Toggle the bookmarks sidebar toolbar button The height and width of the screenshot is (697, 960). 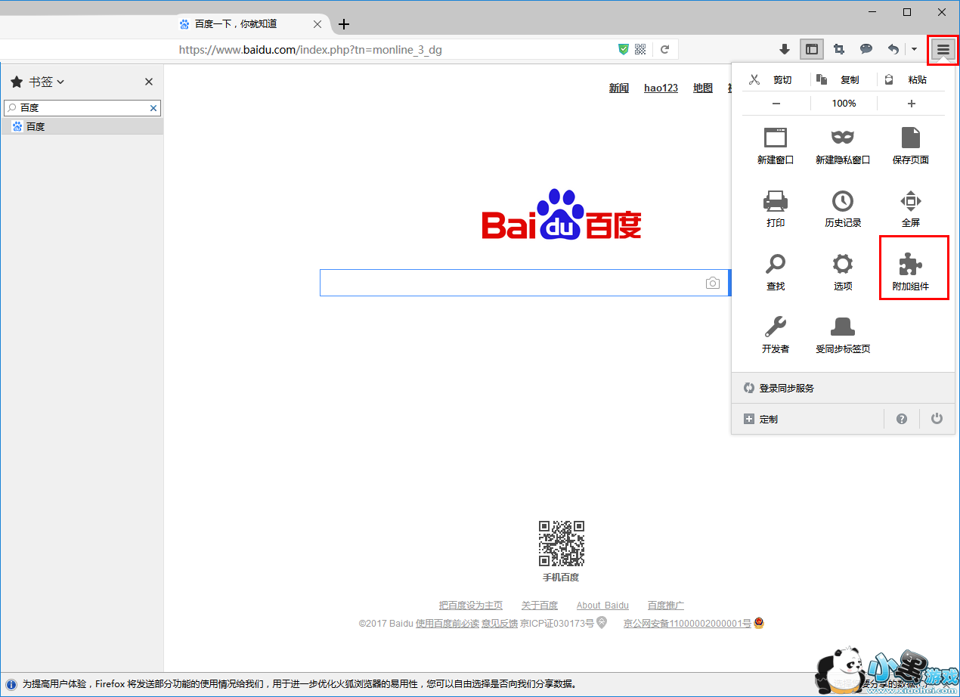click(x=812, y=49)
